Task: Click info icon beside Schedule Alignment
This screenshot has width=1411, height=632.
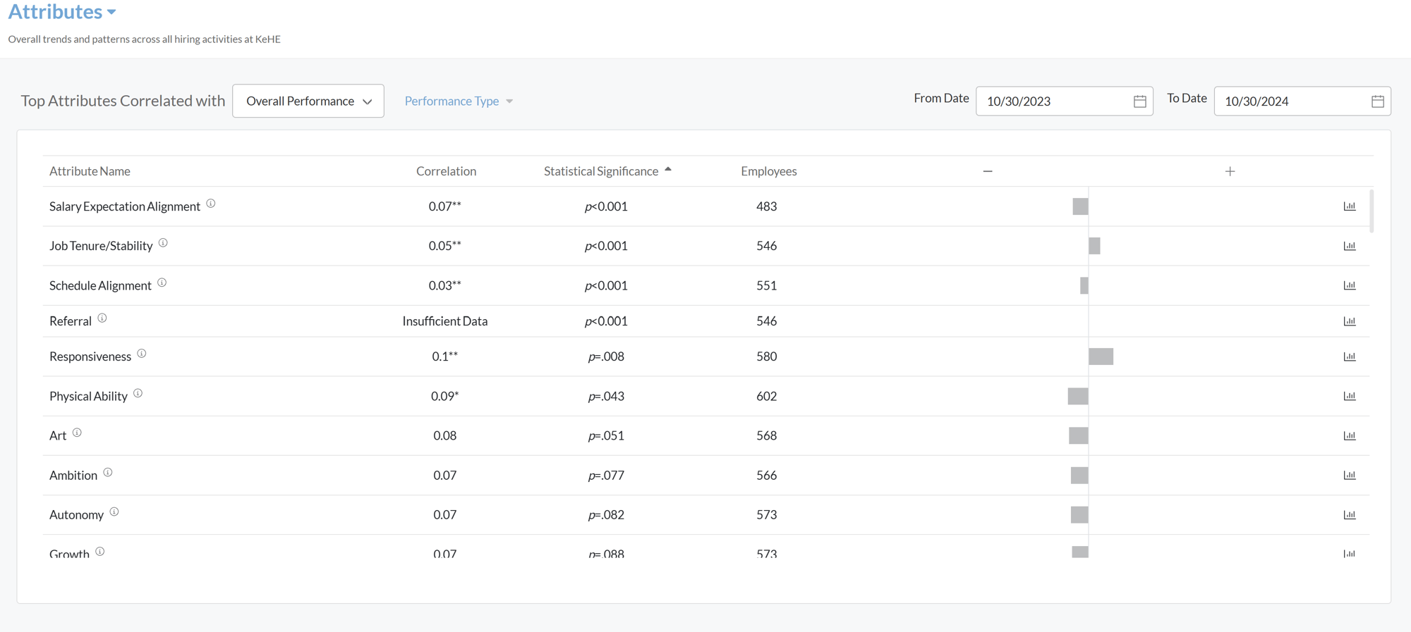Action: click(162, 283)
